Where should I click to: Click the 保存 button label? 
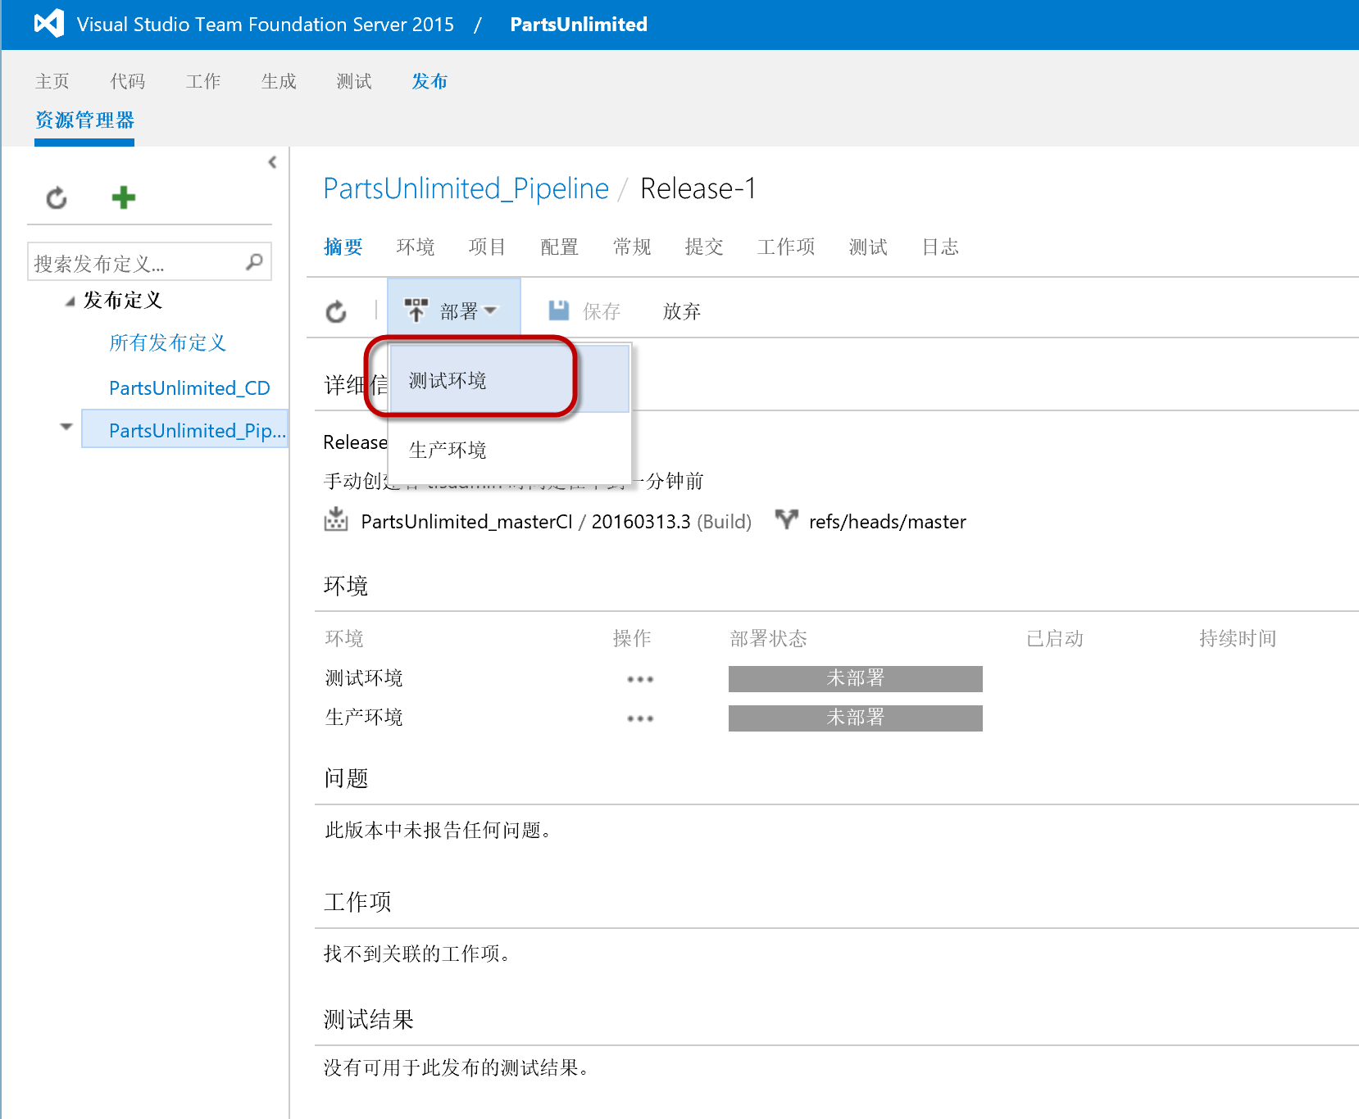pos(602,311)
